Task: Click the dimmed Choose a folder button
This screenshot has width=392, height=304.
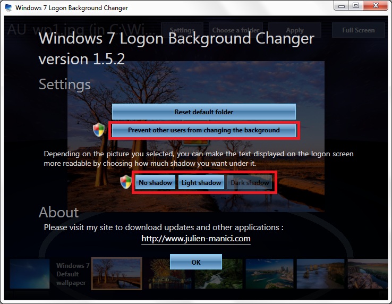Action: click(x=235, y=30)
